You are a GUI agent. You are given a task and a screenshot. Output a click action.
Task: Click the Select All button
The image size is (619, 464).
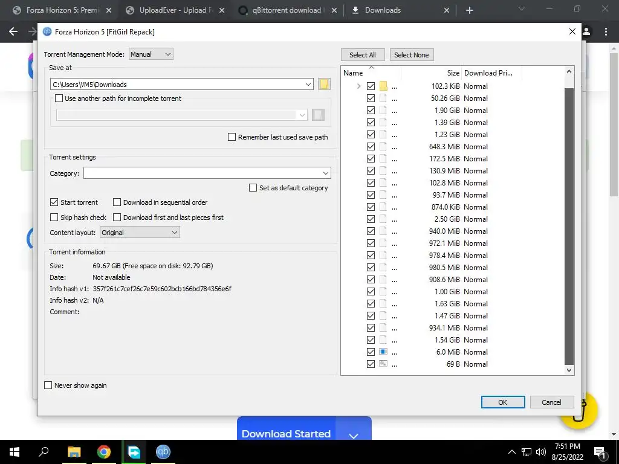[363, 55]
